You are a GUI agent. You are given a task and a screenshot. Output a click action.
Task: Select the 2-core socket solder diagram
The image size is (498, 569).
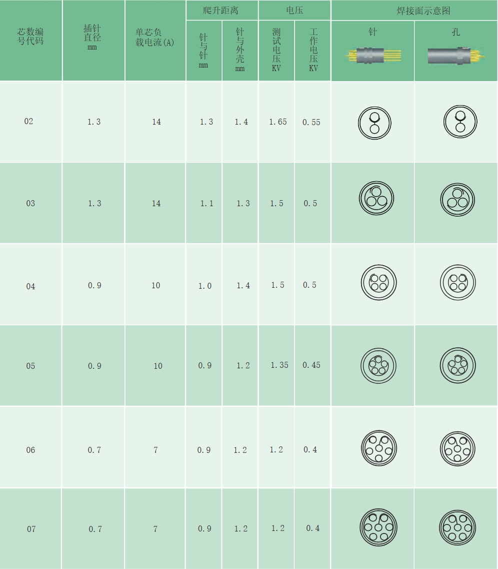point(460,122)
